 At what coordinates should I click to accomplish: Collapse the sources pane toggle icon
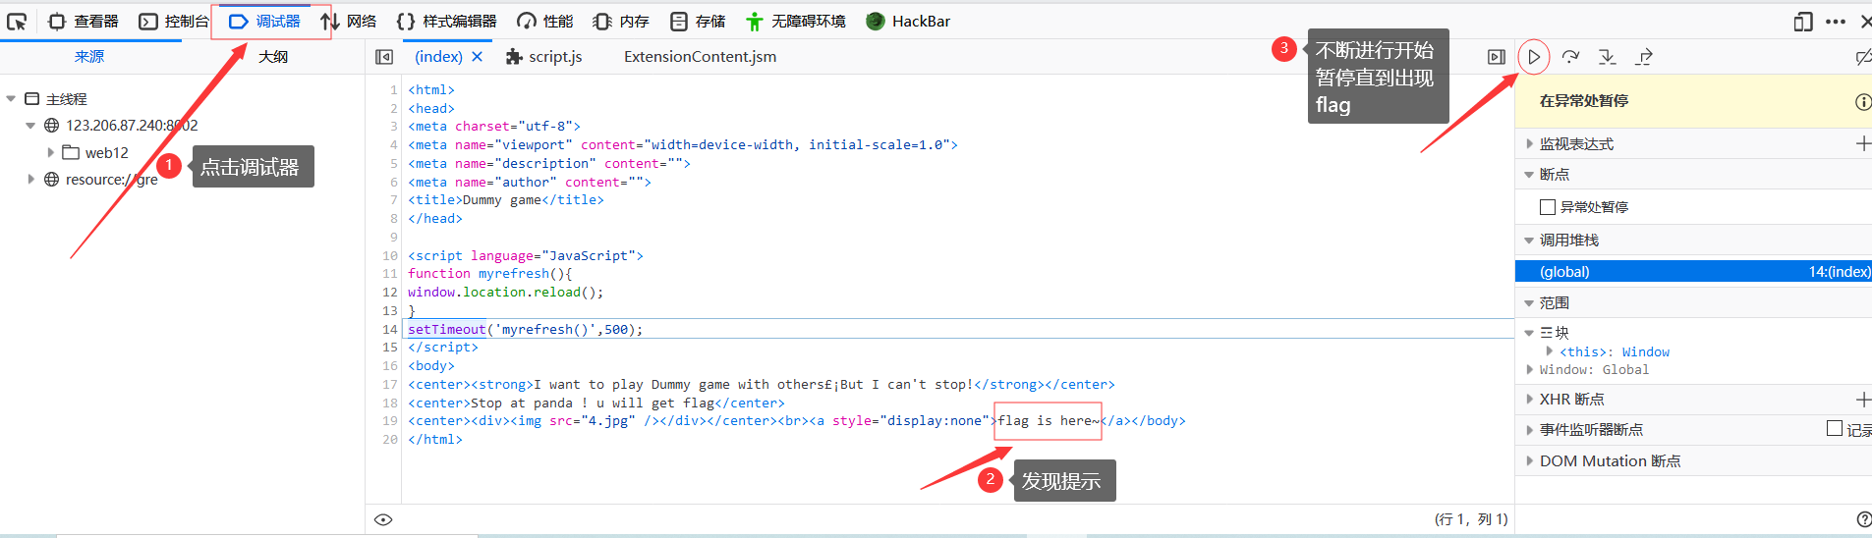click(384, 57)
